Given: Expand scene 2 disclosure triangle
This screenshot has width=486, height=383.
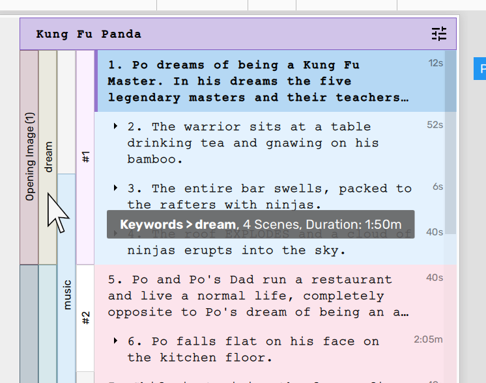Looking at the screenshot, I should coord(115,125).
